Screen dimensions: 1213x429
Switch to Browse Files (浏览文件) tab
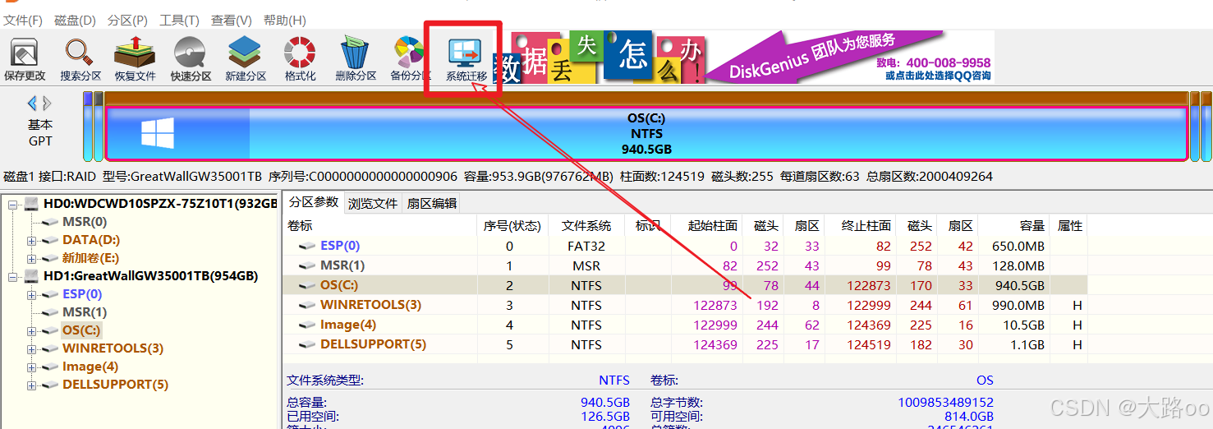click(x=373, y=203)
